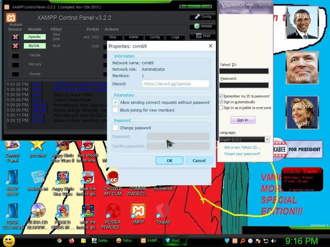Click the Yahoo Password input field
This screenshot has width=330, height=247.
(244, 85)
